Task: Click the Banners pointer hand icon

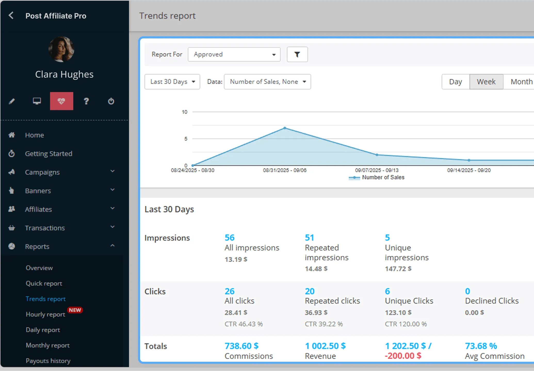Action: point(12,191)
